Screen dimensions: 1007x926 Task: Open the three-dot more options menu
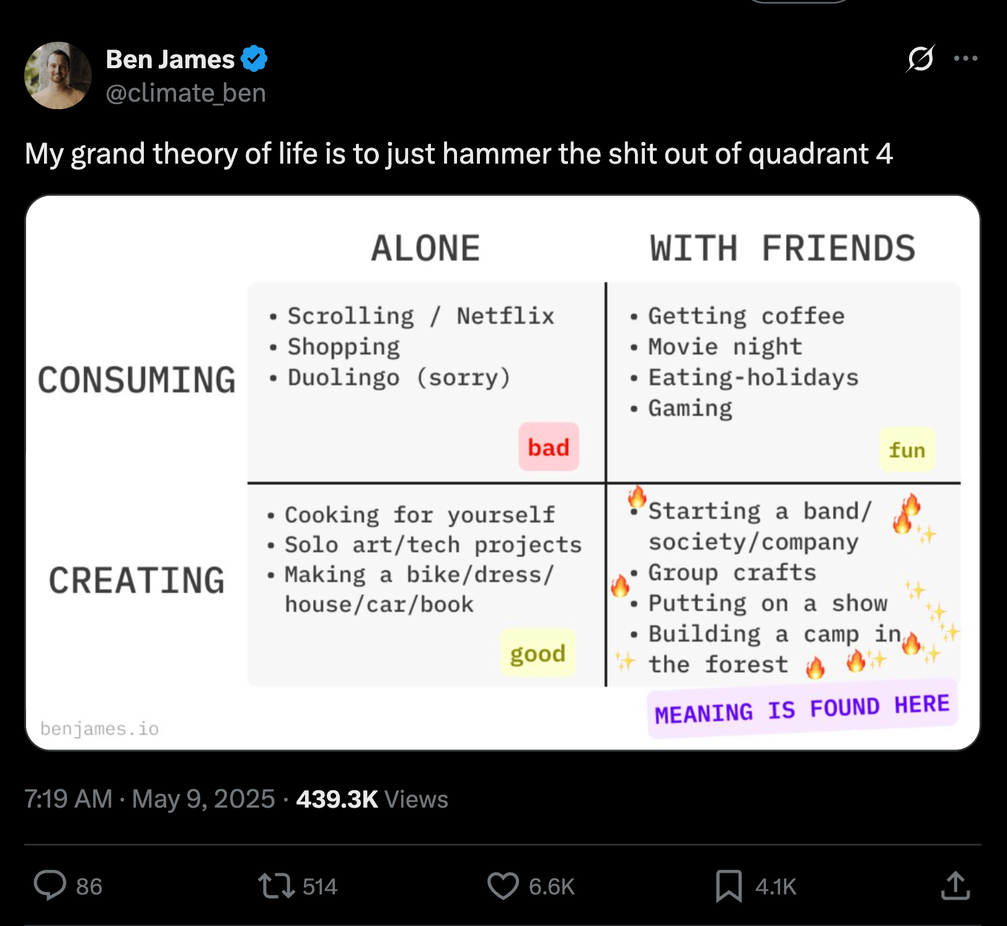[965, 59]
